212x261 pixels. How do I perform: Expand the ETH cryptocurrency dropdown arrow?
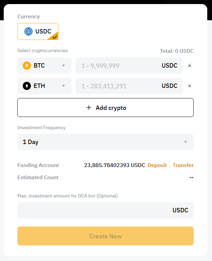(x=63, y=86)
